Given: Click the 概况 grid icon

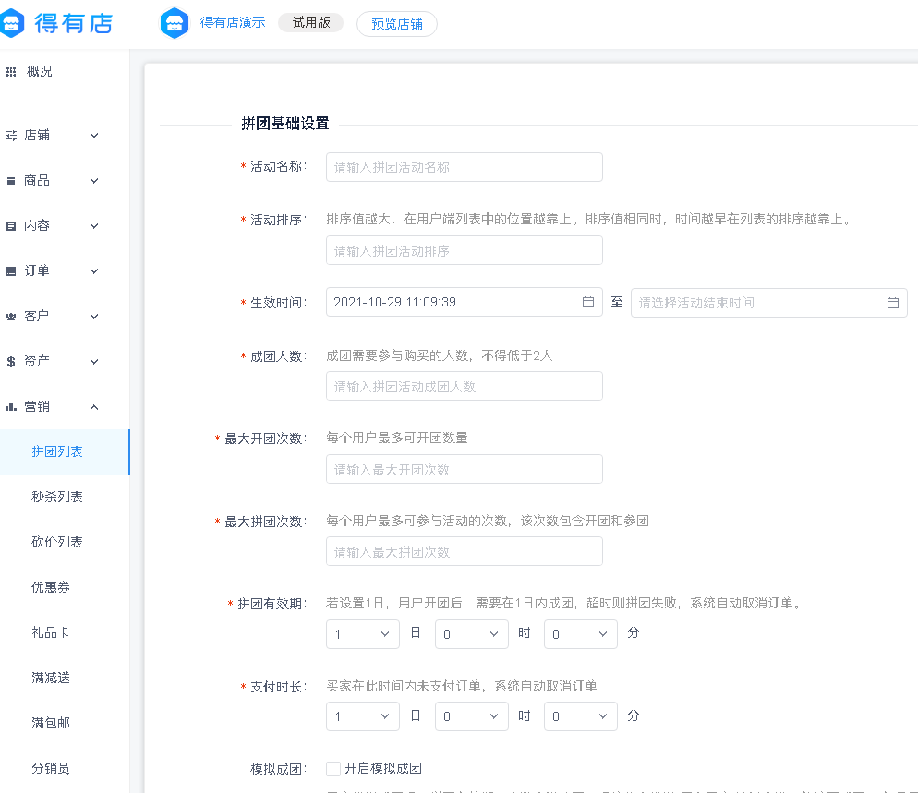Looking at the screenshot, I should click(x=11, y=72).
